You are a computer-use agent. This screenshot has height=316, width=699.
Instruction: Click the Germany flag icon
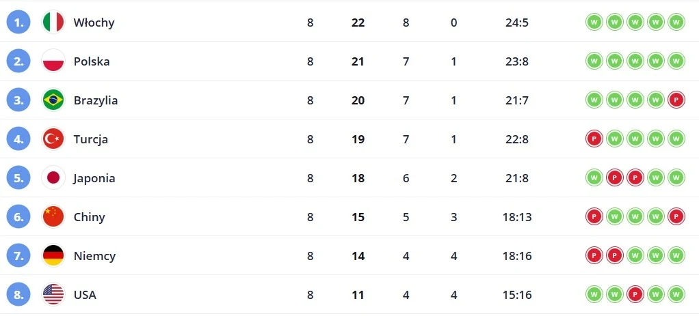(53, 256)
